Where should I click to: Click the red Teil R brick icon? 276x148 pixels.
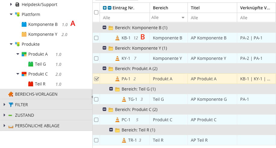pyautogui.click(x=31, y=84)
